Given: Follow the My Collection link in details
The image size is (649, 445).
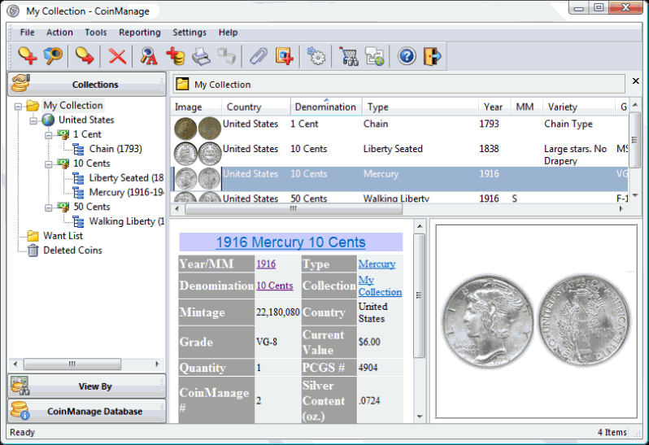Looking at the screenshot, I should [x=380, y=286].
